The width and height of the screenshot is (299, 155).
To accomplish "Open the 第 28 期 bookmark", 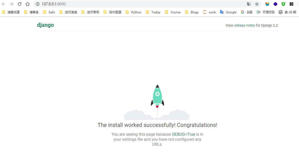I will [x=287, y=12].
